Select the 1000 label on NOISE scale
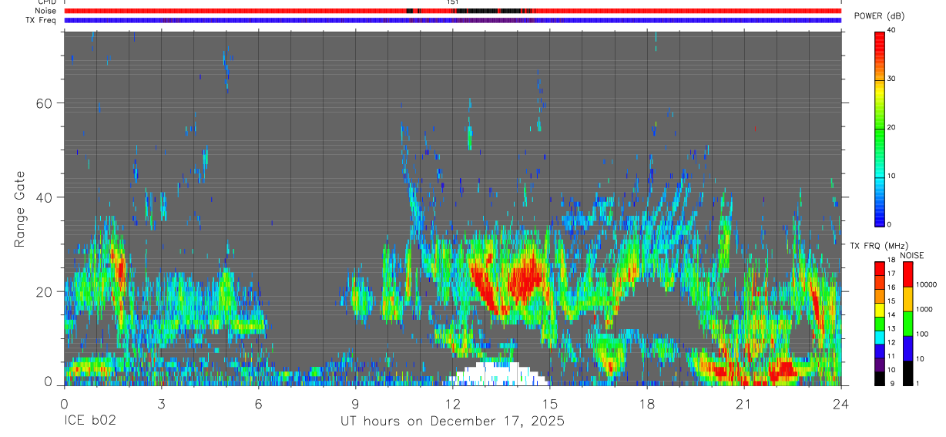This screenshot has height=437, width=946. tap(924, 309)
